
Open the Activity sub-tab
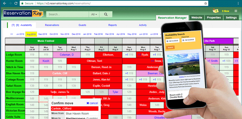[x=143, y=25]
